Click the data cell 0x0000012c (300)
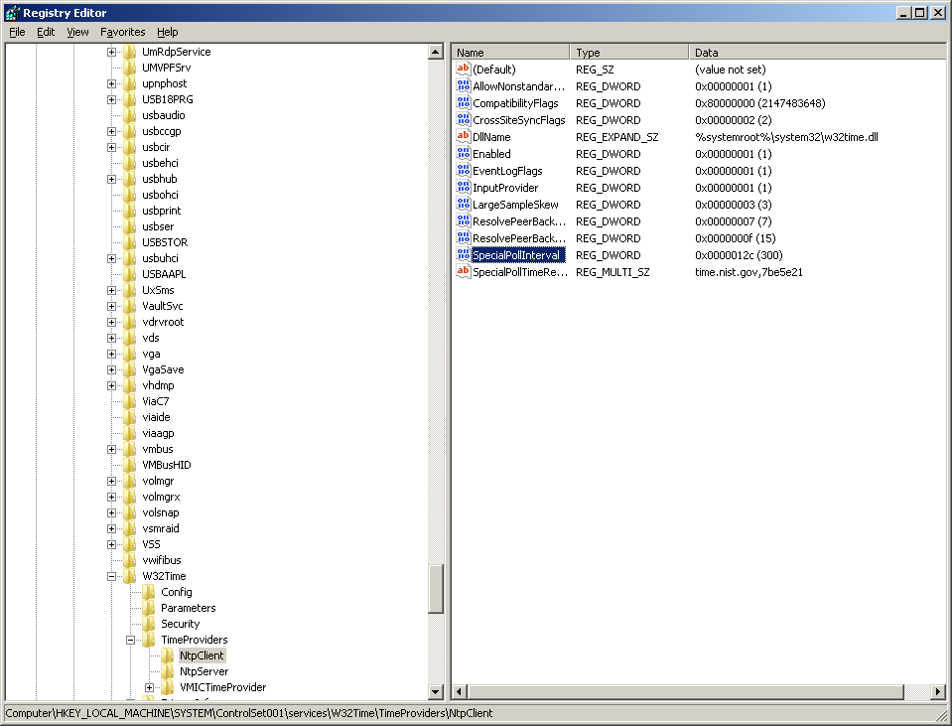This screenshot has width=952, height=726. 739,256
